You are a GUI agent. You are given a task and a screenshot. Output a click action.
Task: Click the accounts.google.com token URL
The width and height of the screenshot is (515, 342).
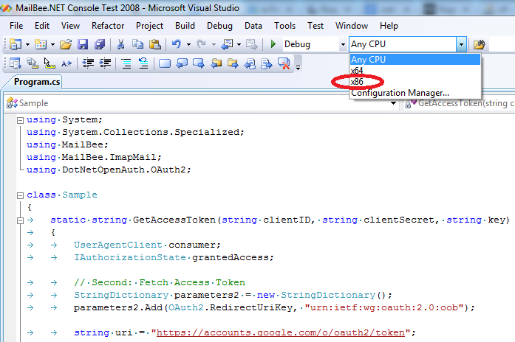pos(279,332)
